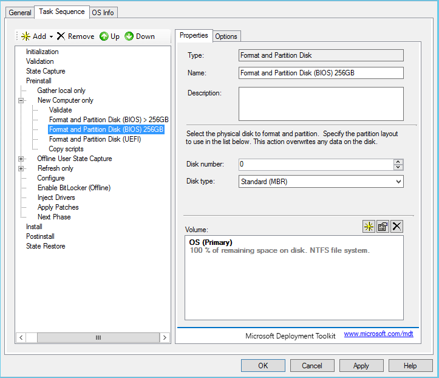
Task: Click the Name text field
Action: coord(321,73)
